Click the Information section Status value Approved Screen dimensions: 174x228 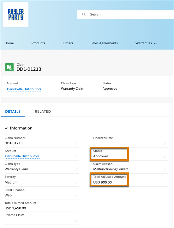click(101, 156)
